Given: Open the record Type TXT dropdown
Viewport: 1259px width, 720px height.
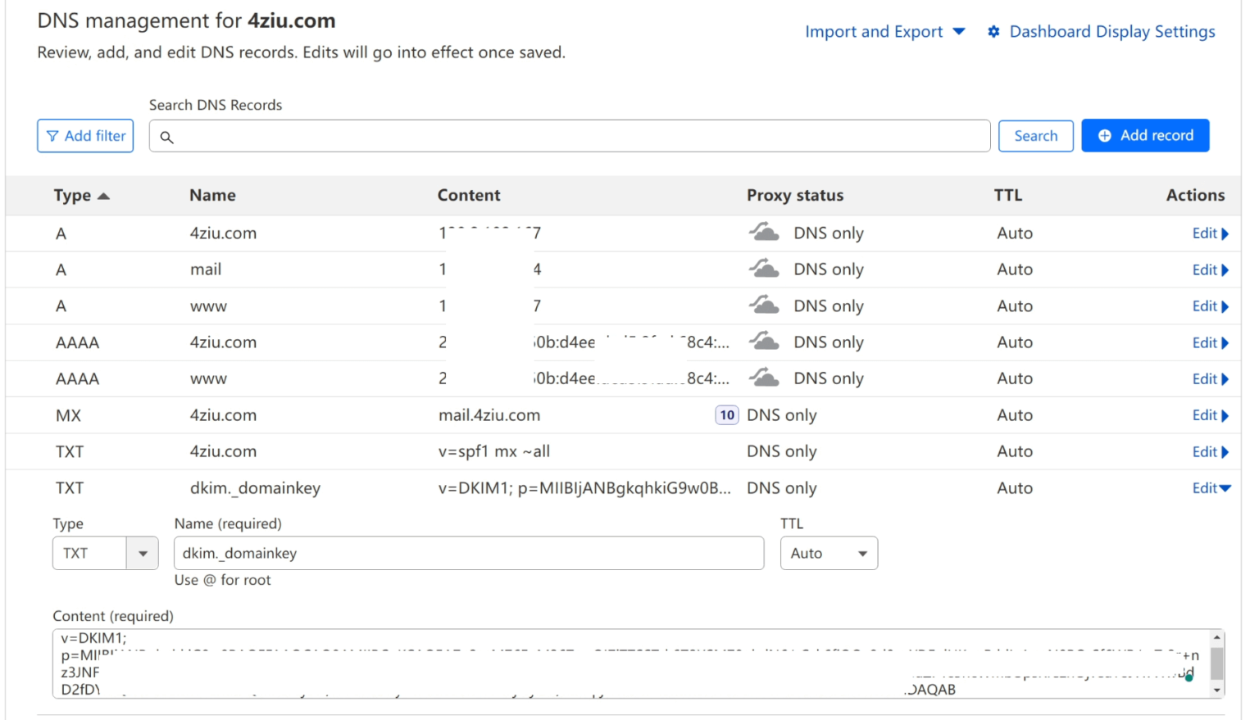Looking at the screenshot, I should 105,554.
